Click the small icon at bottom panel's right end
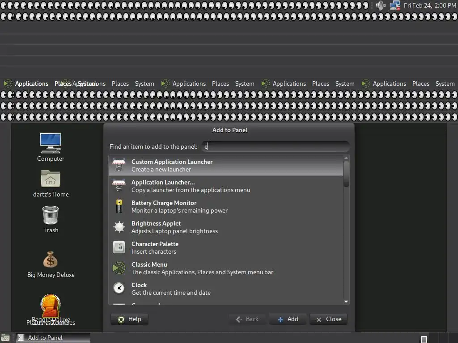The width and height of the screenshot is (458, 343). tap(424, 339)
